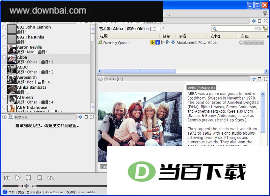The height and width of the screenshot is (196, 270).
Task: Click the 播放列表 playlist title field
Action: tap(45, 117)
